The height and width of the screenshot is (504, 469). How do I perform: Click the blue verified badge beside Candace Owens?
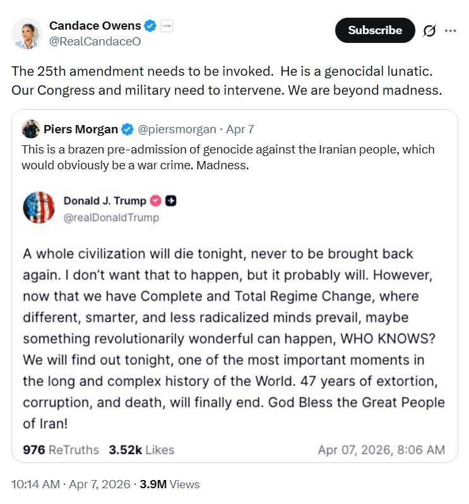[150, 26]
